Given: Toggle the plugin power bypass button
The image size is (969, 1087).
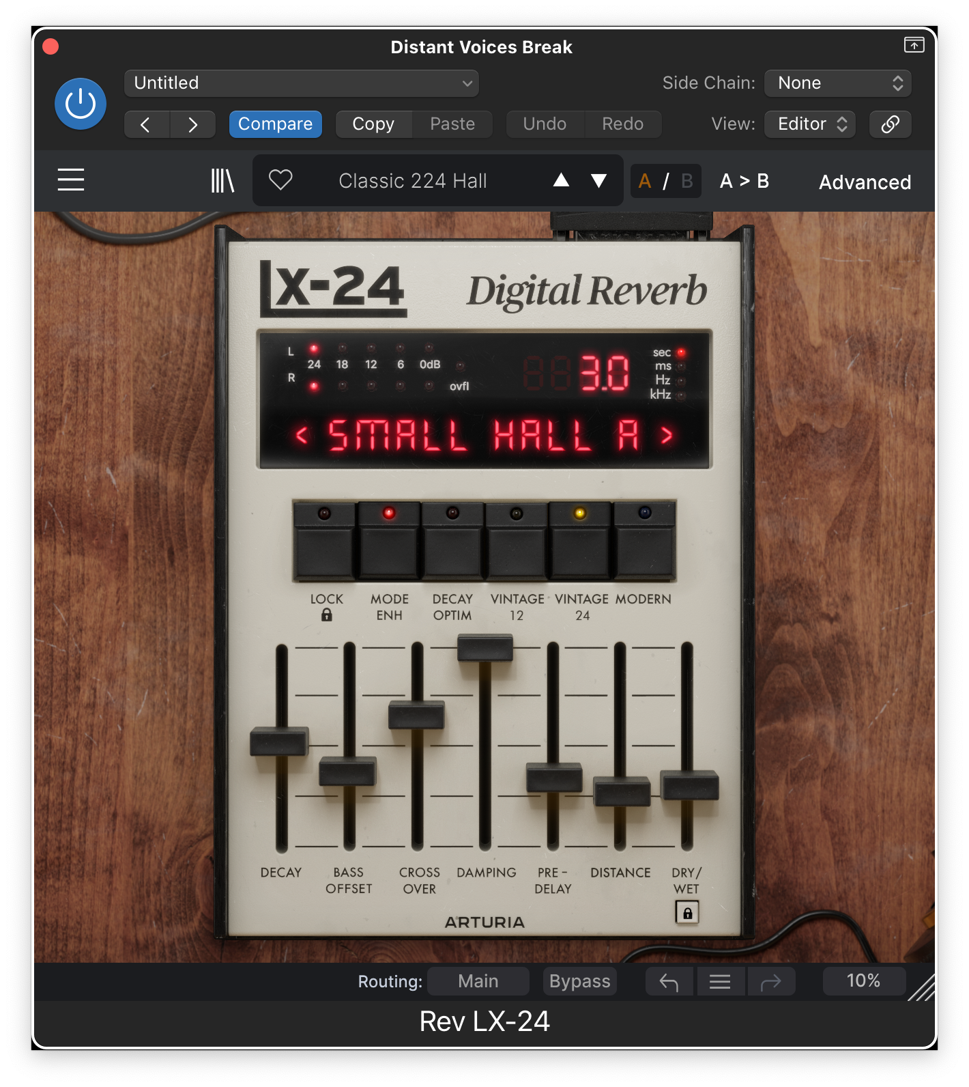Looking at the screenshot, I should click(x=81, y=104).
